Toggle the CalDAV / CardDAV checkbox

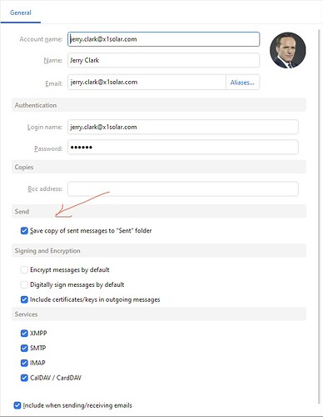coord(24,378)
